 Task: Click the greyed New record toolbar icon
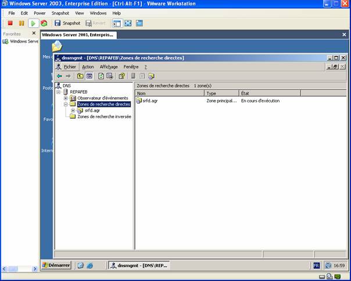[142, 76]
